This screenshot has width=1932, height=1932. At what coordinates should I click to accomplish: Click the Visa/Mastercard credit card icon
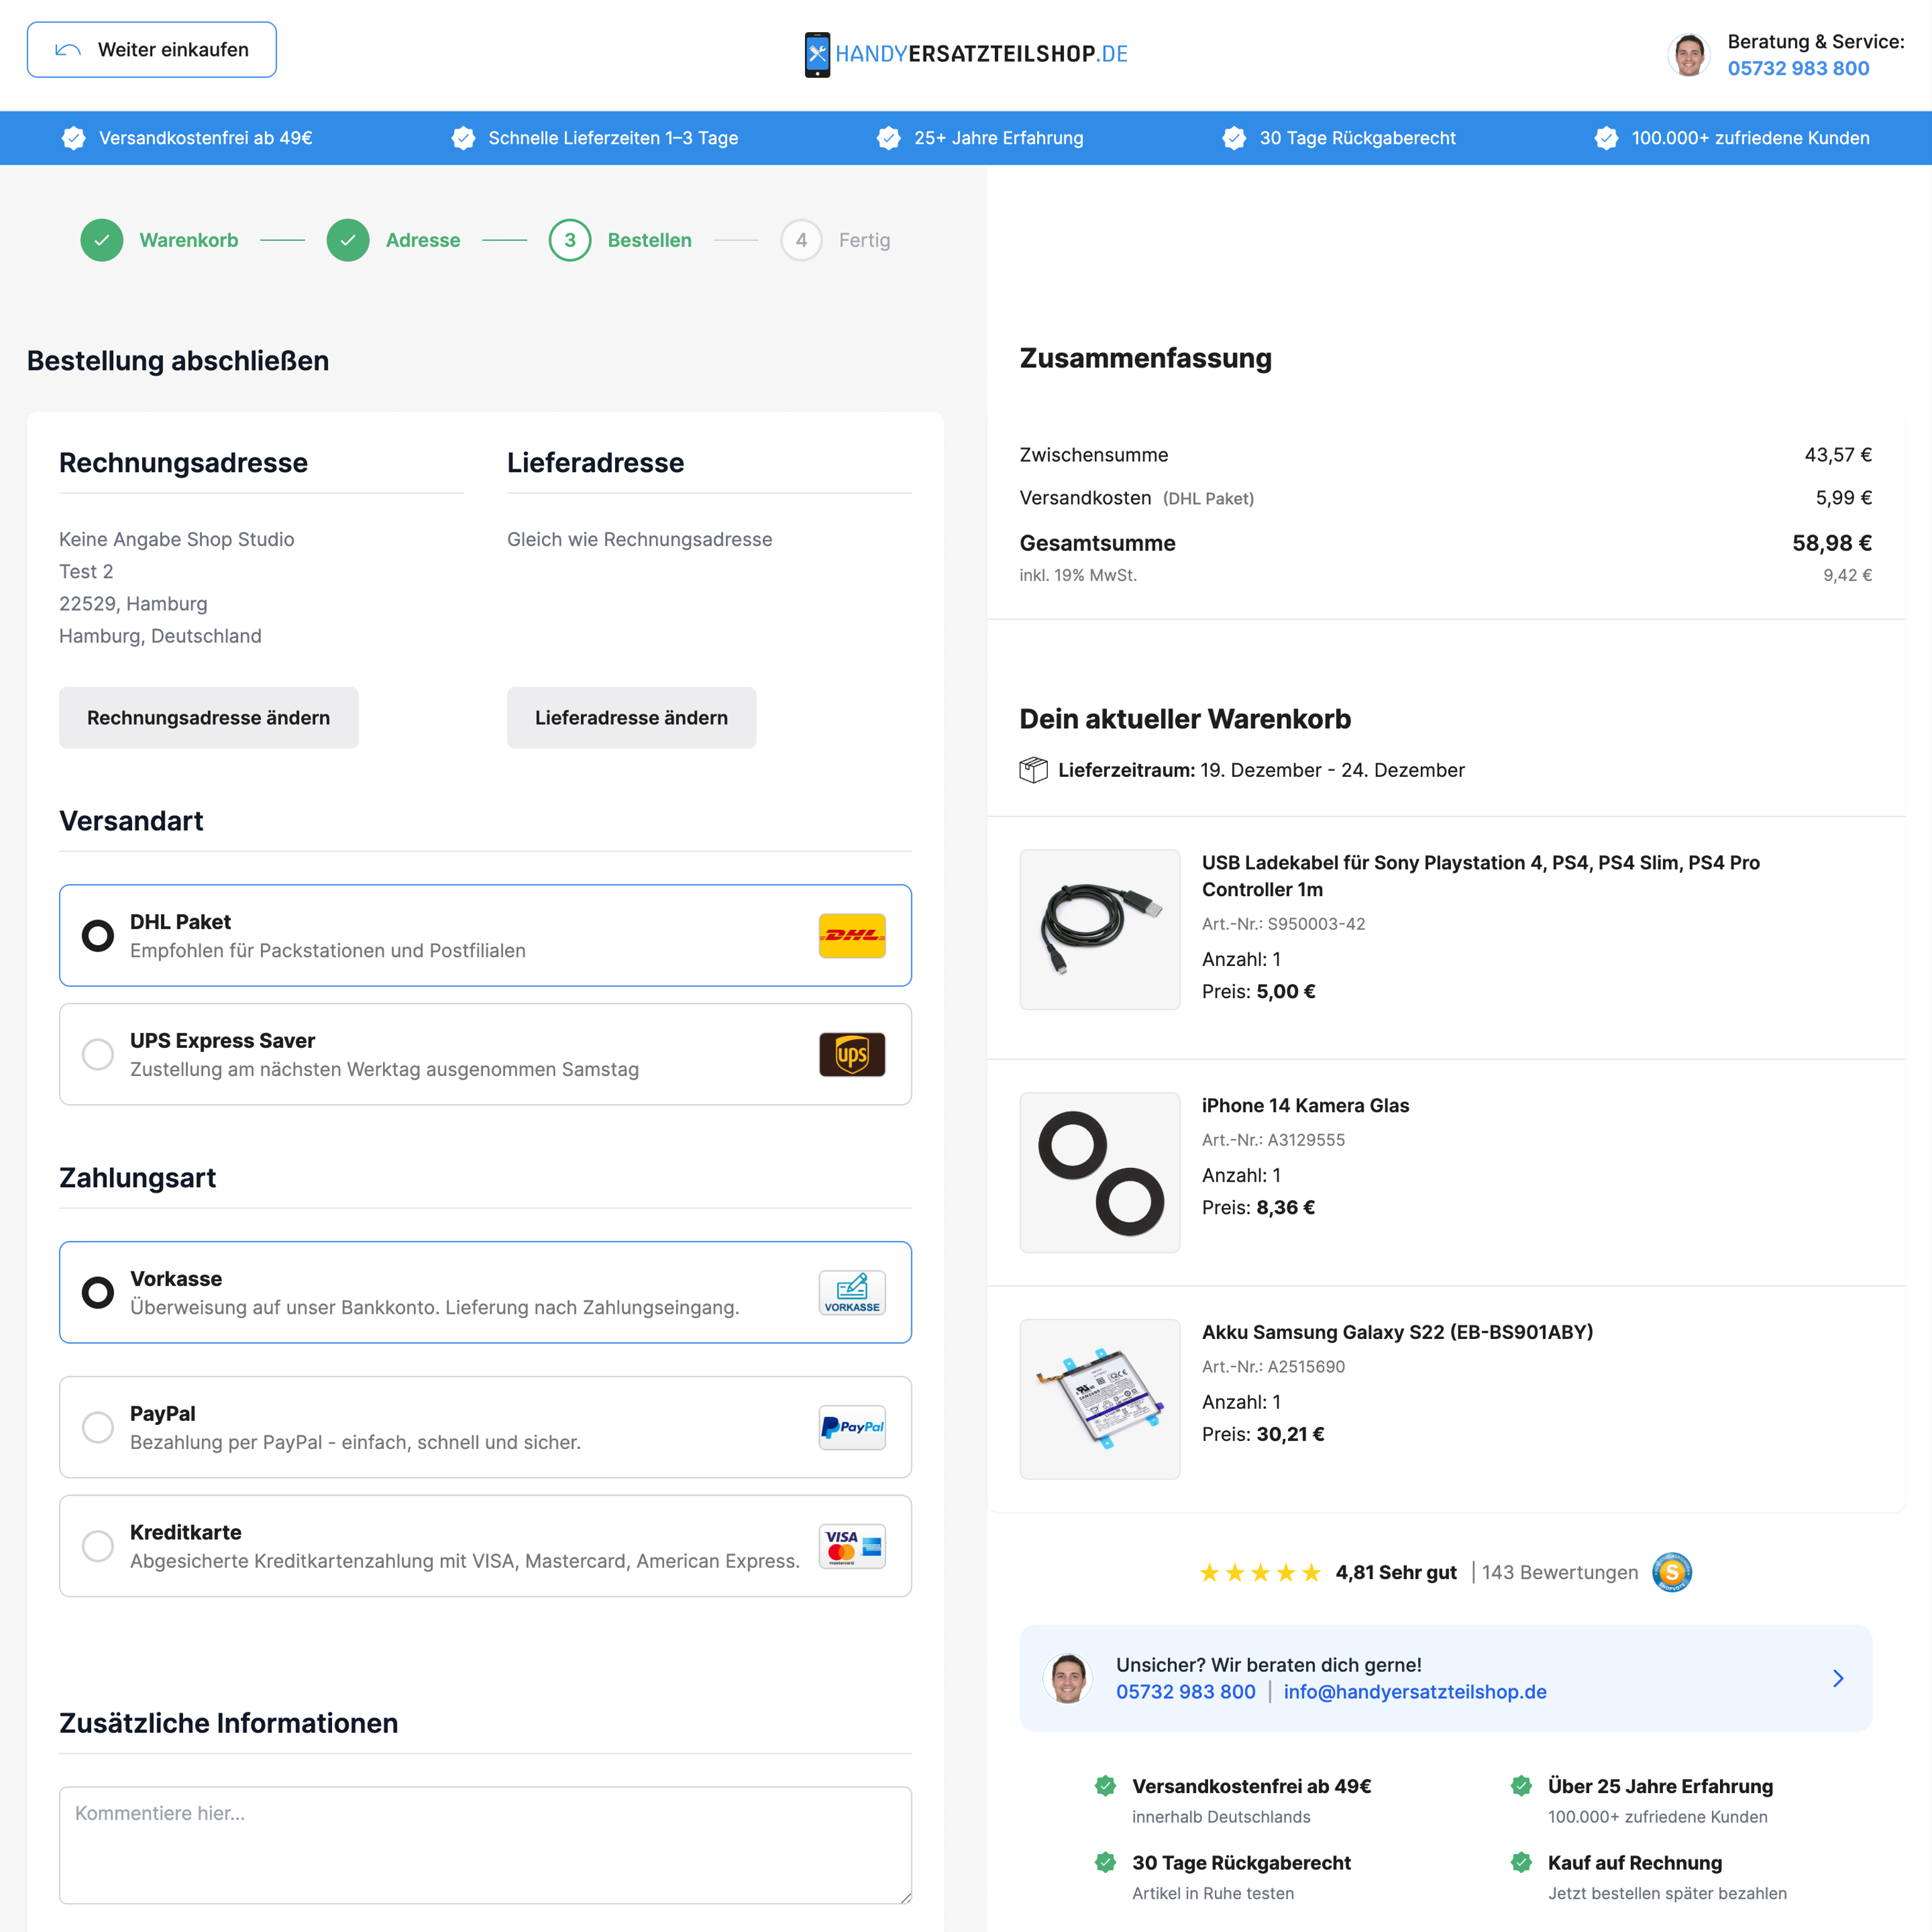852,1545
